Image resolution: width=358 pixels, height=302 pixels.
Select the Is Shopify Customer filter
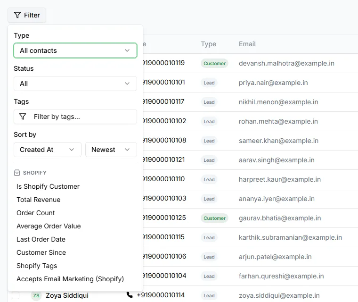[48, 186]
